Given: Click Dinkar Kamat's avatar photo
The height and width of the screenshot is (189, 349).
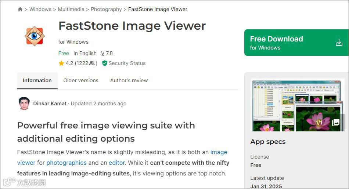Looking at the screenshot, I should [x=24, y=103].
